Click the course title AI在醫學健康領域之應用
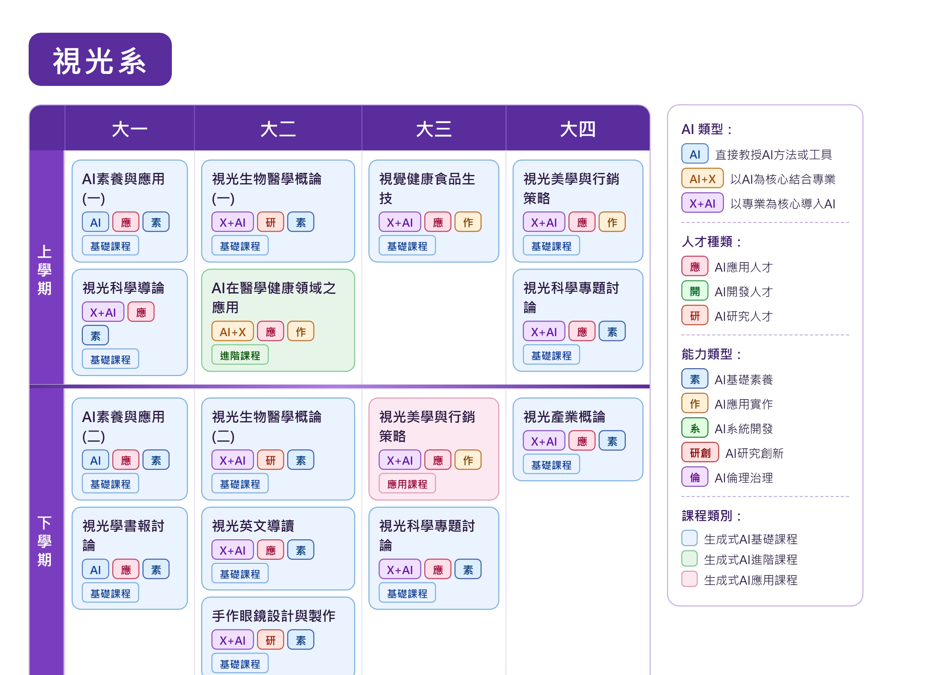 273,298
